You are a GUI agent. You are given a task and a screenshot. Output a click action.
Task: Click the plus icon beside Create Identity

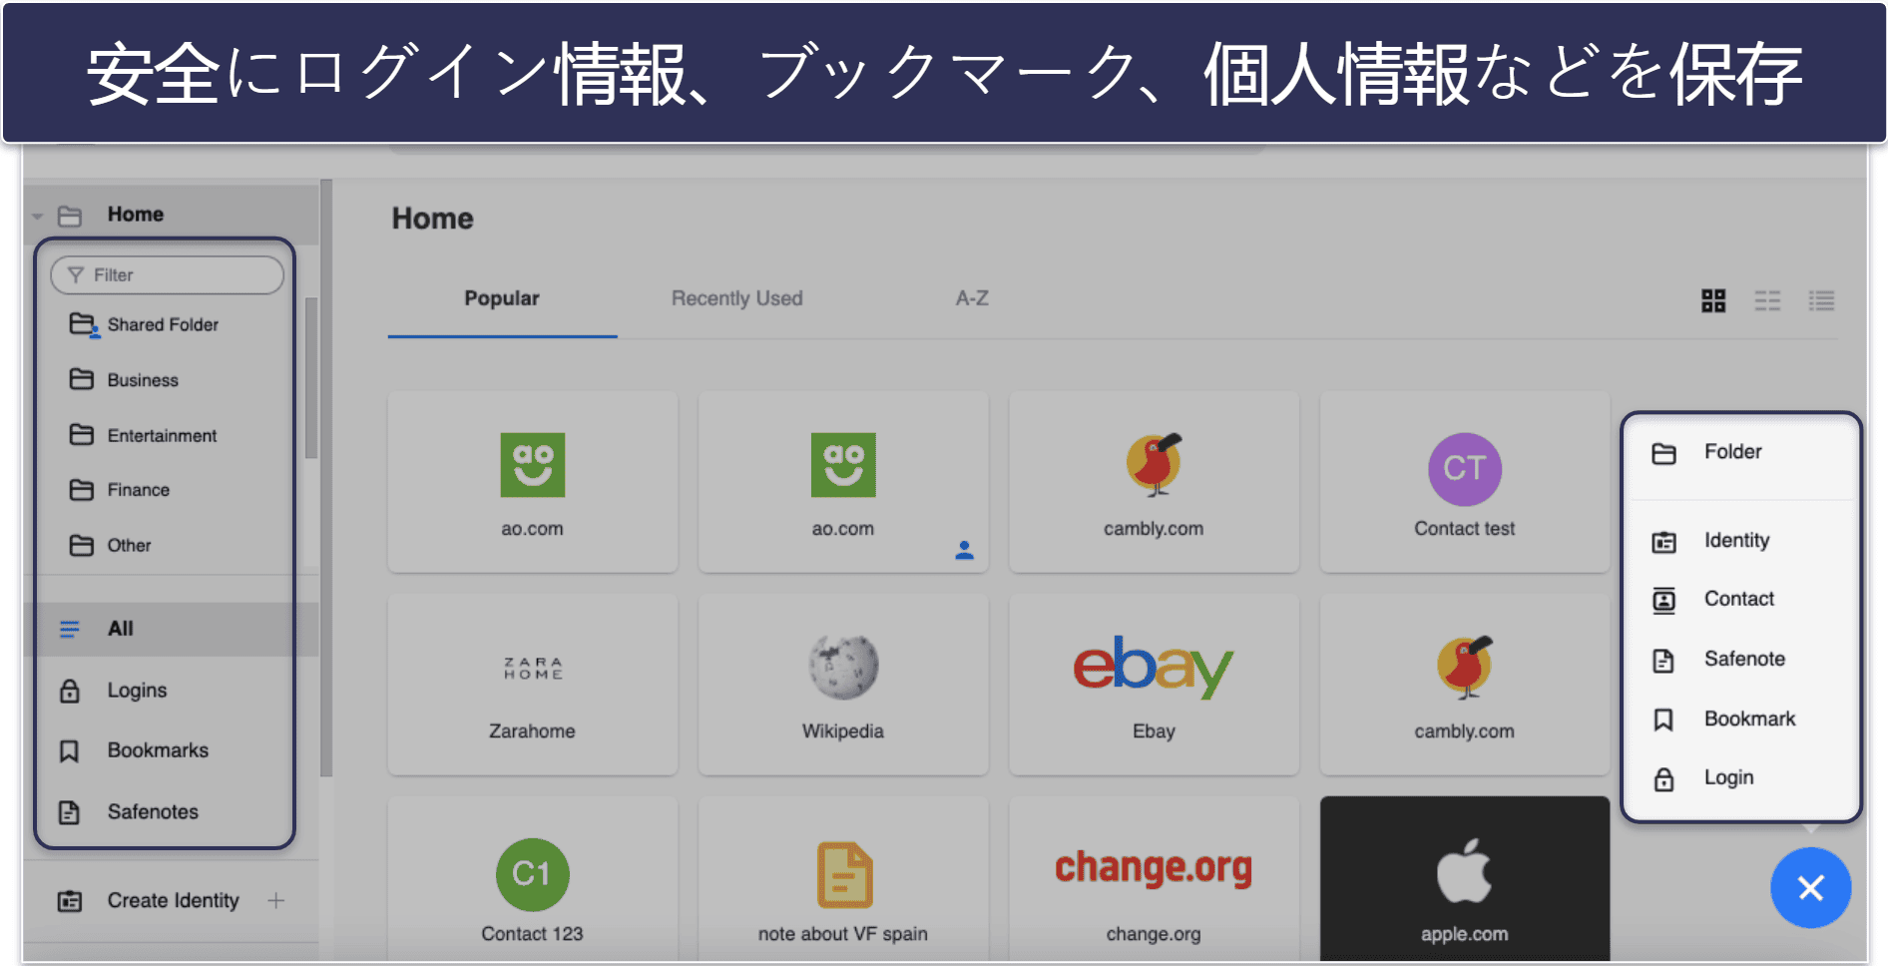coord(276,901)
